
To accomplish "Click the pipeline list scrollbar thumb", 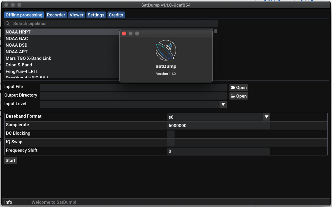I will click(216, 31).
